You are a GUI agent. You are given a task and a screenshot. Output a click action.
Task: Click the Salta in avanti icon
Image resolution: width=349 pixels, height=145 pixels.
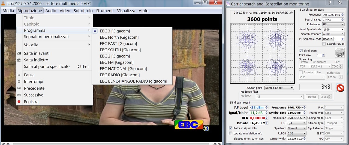[19, 53]
